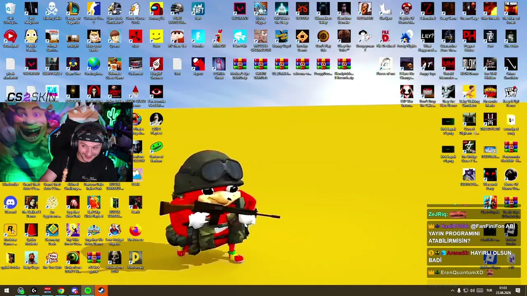Click the Burglin' Gnomes shortcut
This screenshot has width=527, height=296.
pos(156,68)
